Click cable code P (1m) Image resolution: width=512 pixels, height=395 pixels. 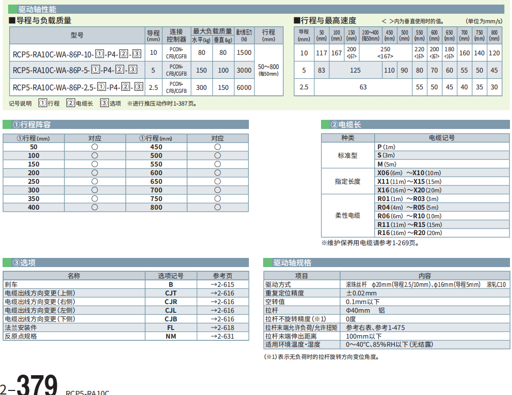click(386, 147)
